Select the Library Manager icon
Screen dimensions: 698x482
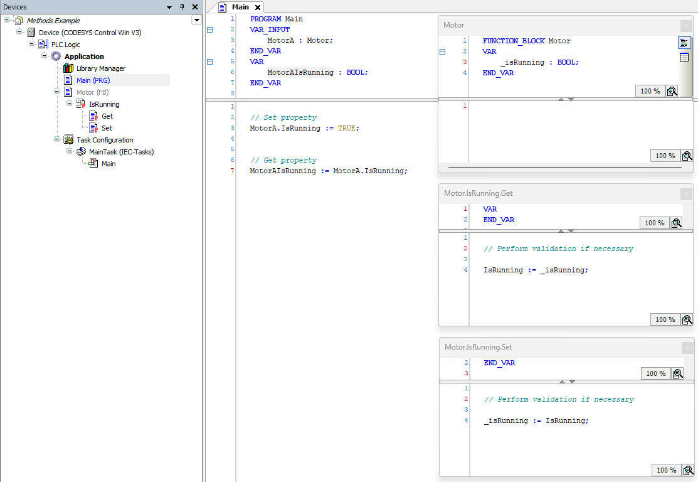coord(68,68)
